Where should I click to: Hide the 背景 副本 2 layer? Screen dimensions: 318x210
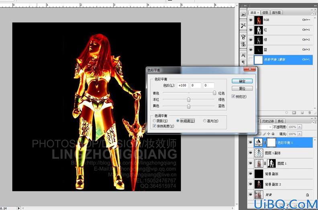251,184
